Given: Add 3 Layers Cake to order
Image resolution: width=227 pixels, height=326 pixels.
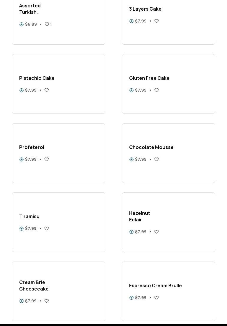Looking at the screenshot, I should coord(131,21).
